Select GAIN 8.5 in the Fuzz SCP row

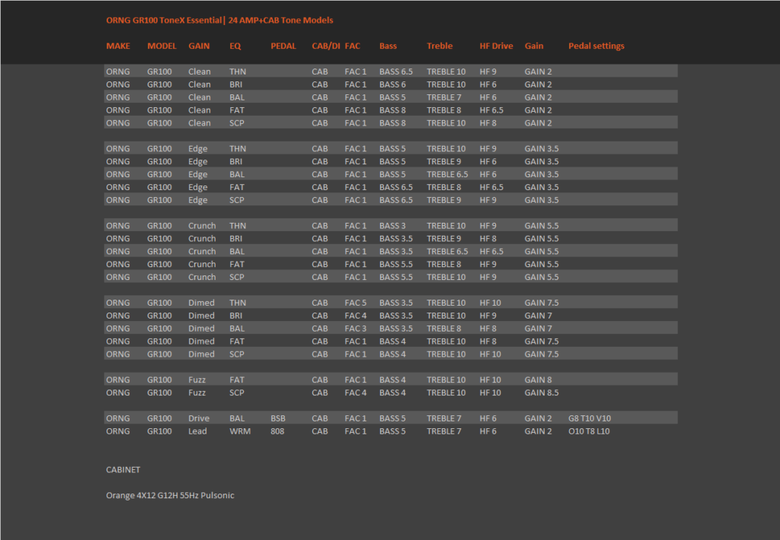click(x=542, y=393)
